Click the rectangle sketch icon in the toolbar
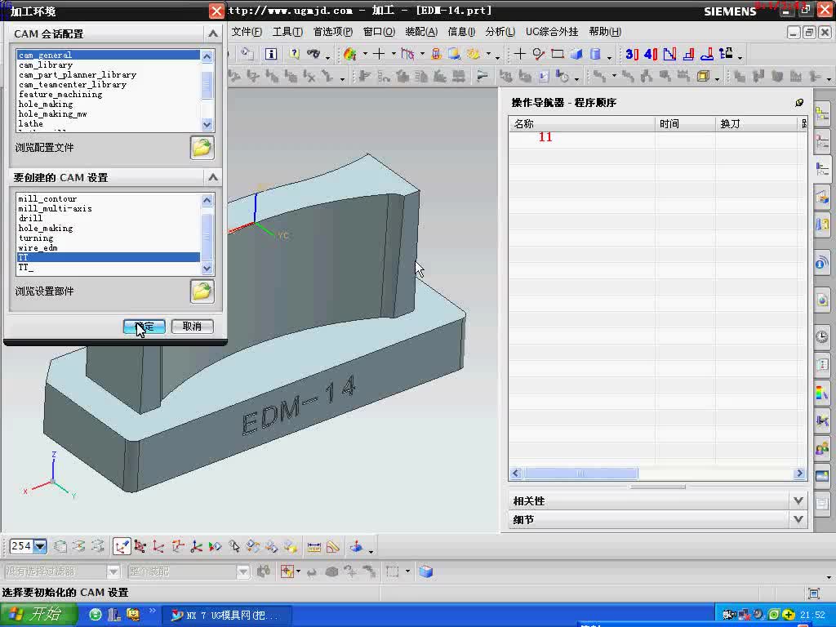Viewport: 836px width, 627px height. pyautogui.click(x=557, y=54)
